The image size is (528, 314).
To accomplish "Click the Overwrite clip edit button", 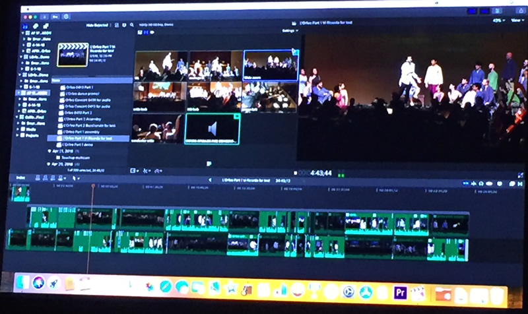I will [x=61, y=177].
